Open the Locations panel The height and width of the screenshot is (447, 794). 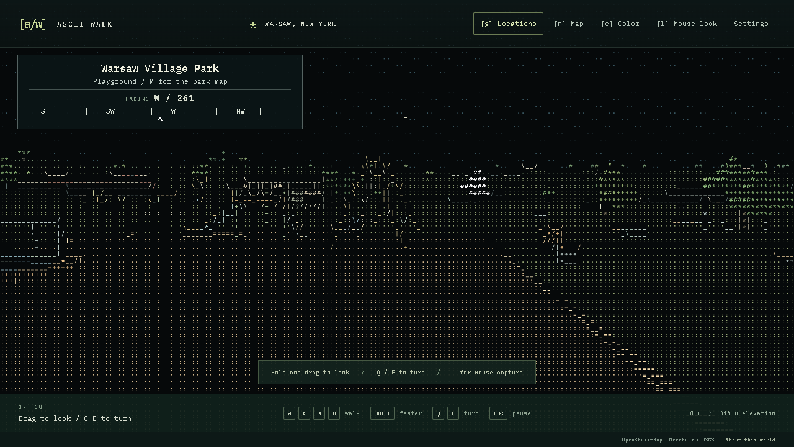[x=508, y=24]
